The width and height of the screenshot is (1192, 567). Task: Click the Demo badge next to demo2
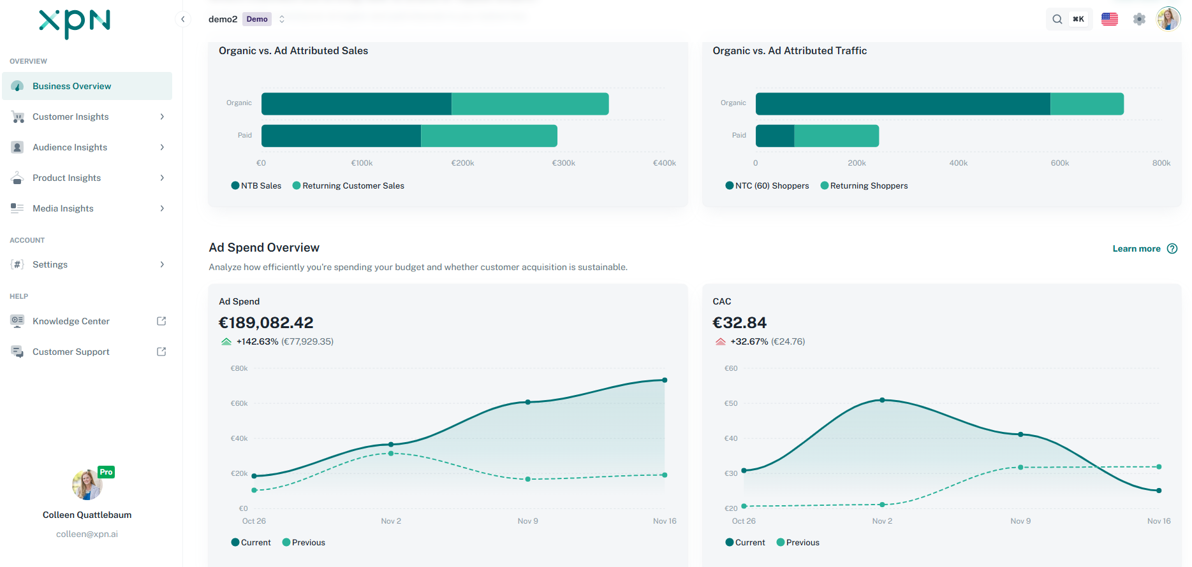[x=257, y=19]
